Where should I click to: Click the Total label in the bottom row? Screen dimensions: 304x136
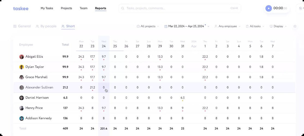coord(23,128)
